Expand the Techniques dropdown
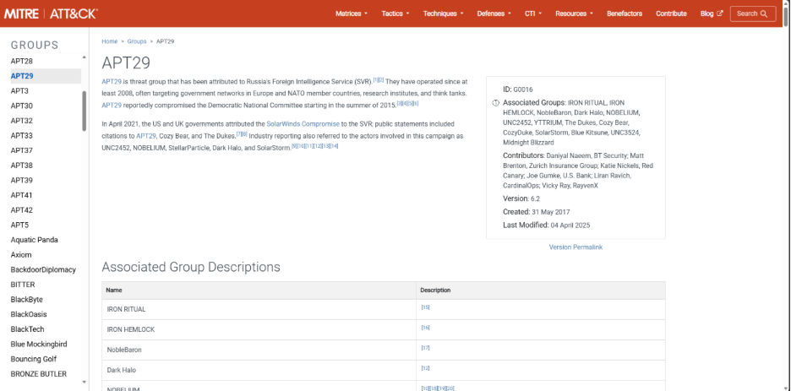 [443, 14]
